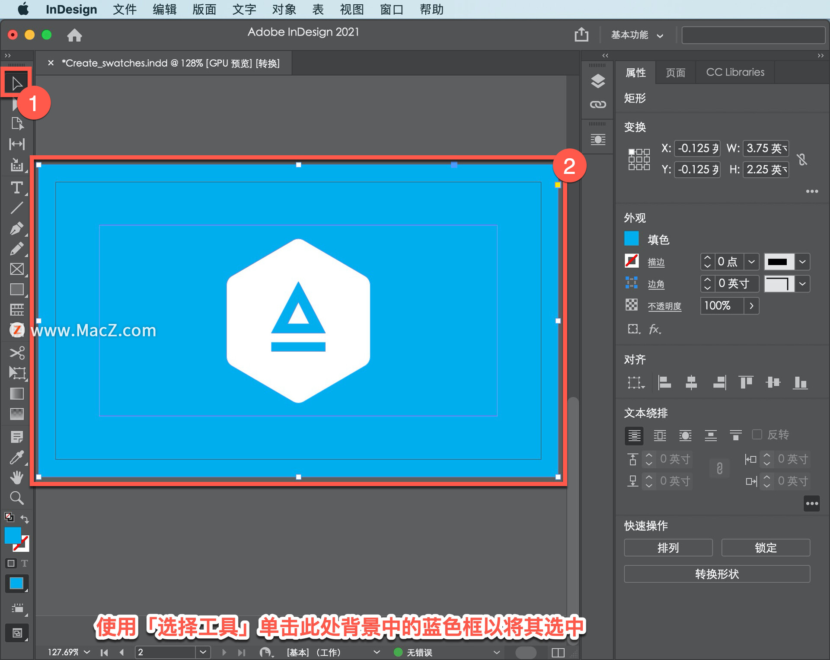Select the Rectangle Frame tool
This screenshot has height=660, width=830.
(x=16, y=269)
